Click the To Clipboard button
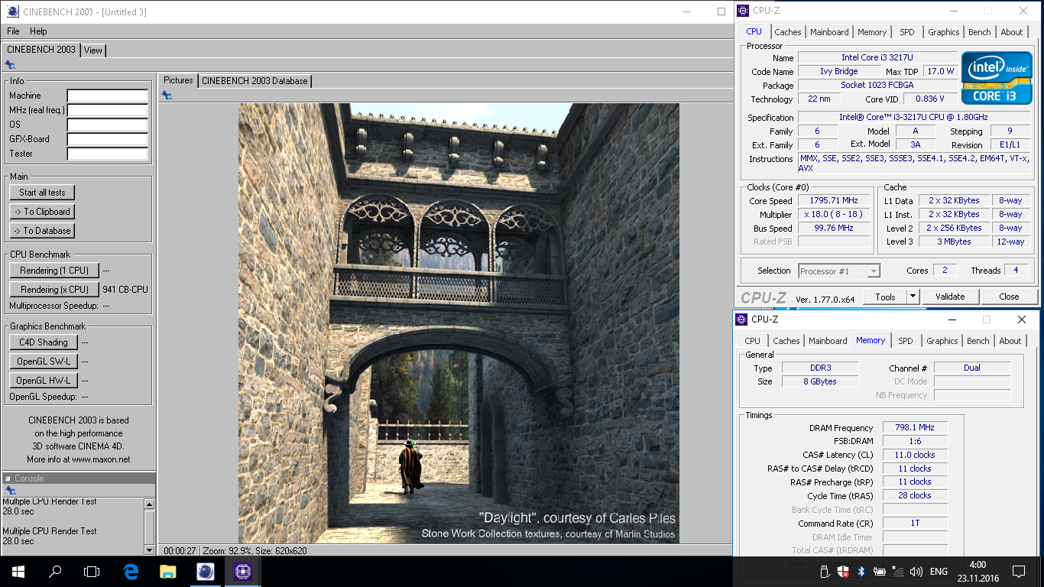Image resolution: width=1044 pixels, height=587 pixels. 42,212
